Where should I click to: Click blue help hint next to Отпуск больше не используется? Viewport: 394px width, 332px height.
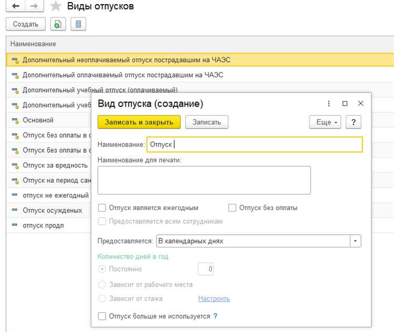pos(215,316)
